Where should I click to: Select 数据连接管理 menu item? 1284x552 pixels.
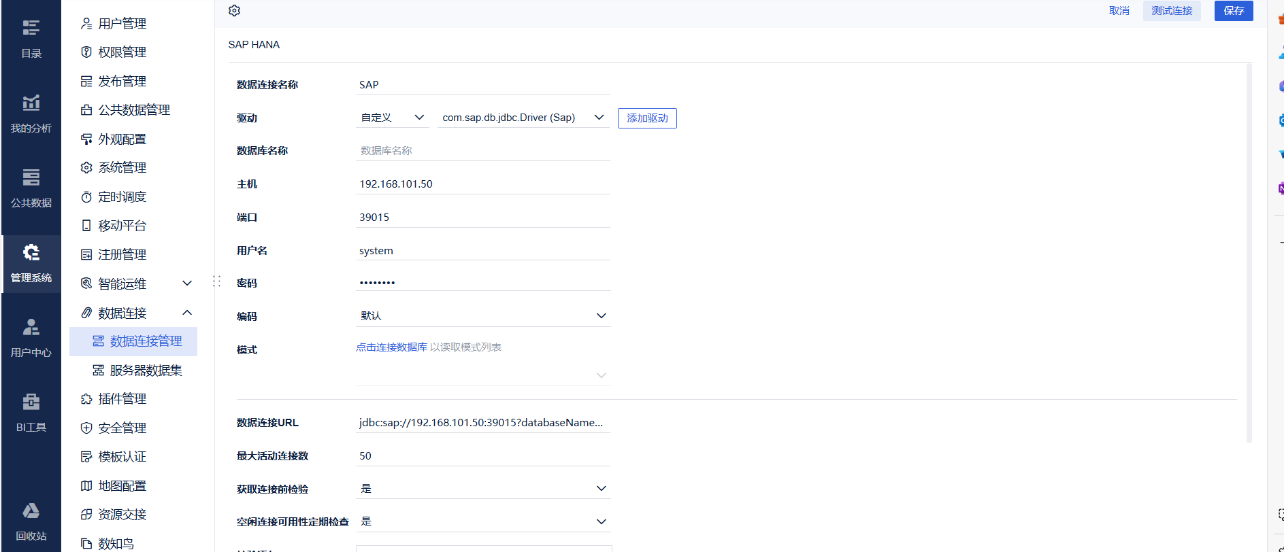pos(133,341)
